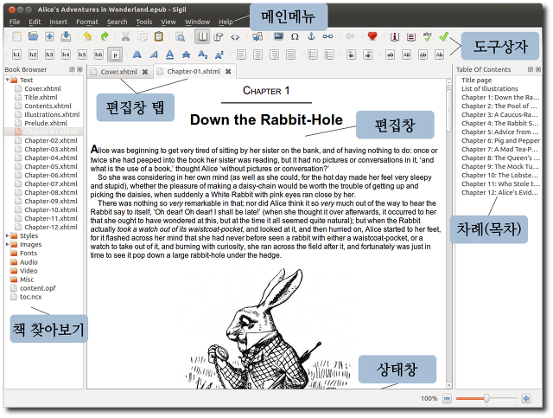Insert a numbered list
The height and width of the screenshot is (418, 553).
(328, 55)
